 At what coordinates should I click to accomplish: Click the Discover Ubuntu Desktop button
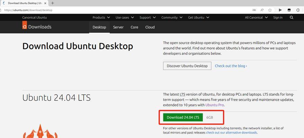(x=187, y=66)
